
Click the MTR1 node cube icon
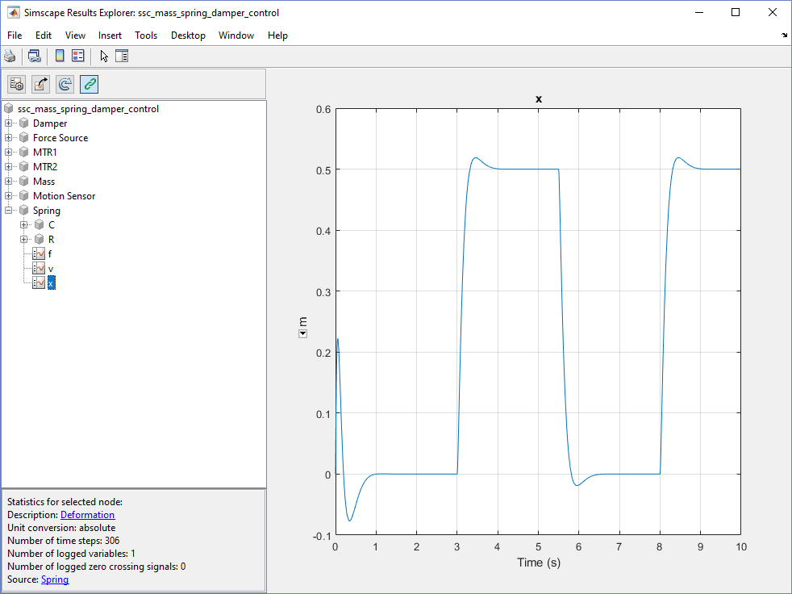[23, 153]
